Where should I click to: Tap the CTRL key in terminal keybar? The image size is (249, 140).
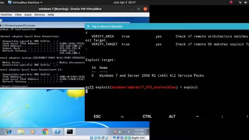[x=147, y=117]
